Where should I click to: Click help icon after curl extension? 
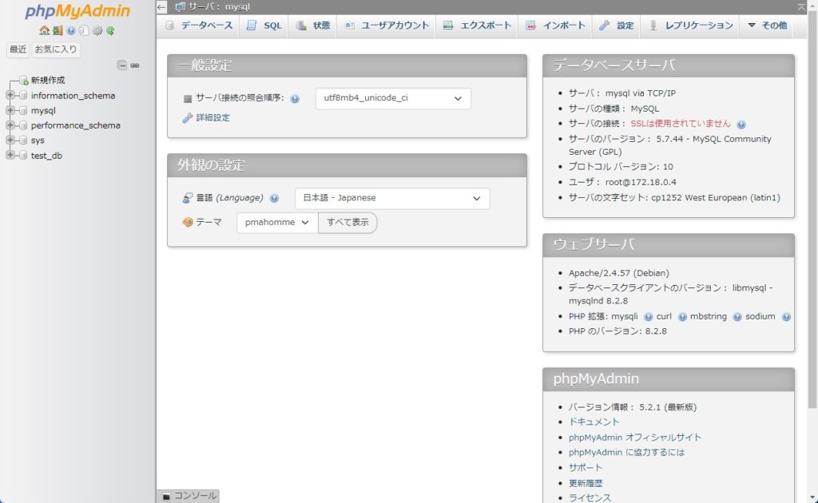coord(682,317)
